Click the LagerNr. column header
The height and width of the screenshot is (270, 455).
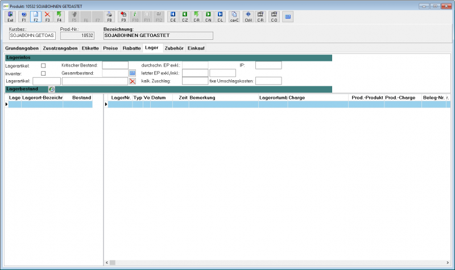point(121,98)
